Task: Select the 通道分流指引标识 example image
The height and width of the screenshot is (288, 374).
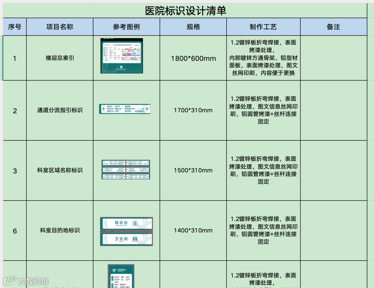Action: point(126,108)
